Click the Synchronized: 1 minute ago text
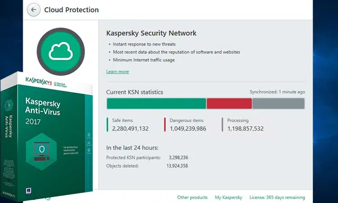Image resolution: width=338 pixels, height=203 pixels. 277,92
